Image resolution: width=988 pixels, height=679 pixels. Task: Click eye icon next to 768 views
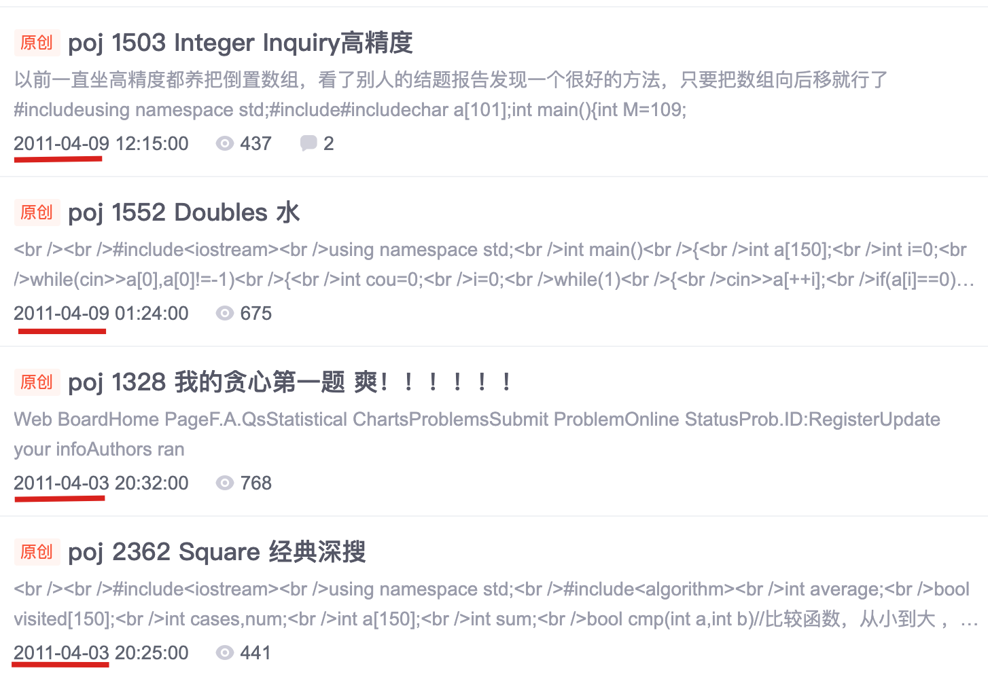(224, 483)
